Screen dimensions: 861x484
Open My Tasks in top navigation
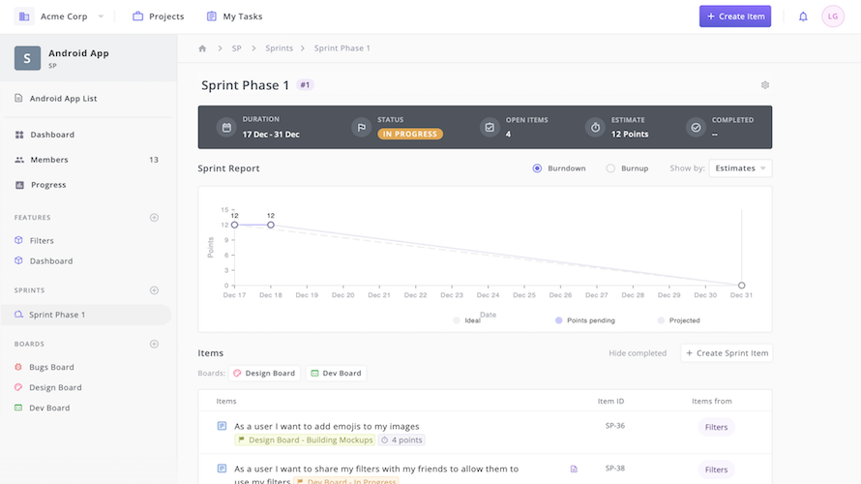point(234,16)
